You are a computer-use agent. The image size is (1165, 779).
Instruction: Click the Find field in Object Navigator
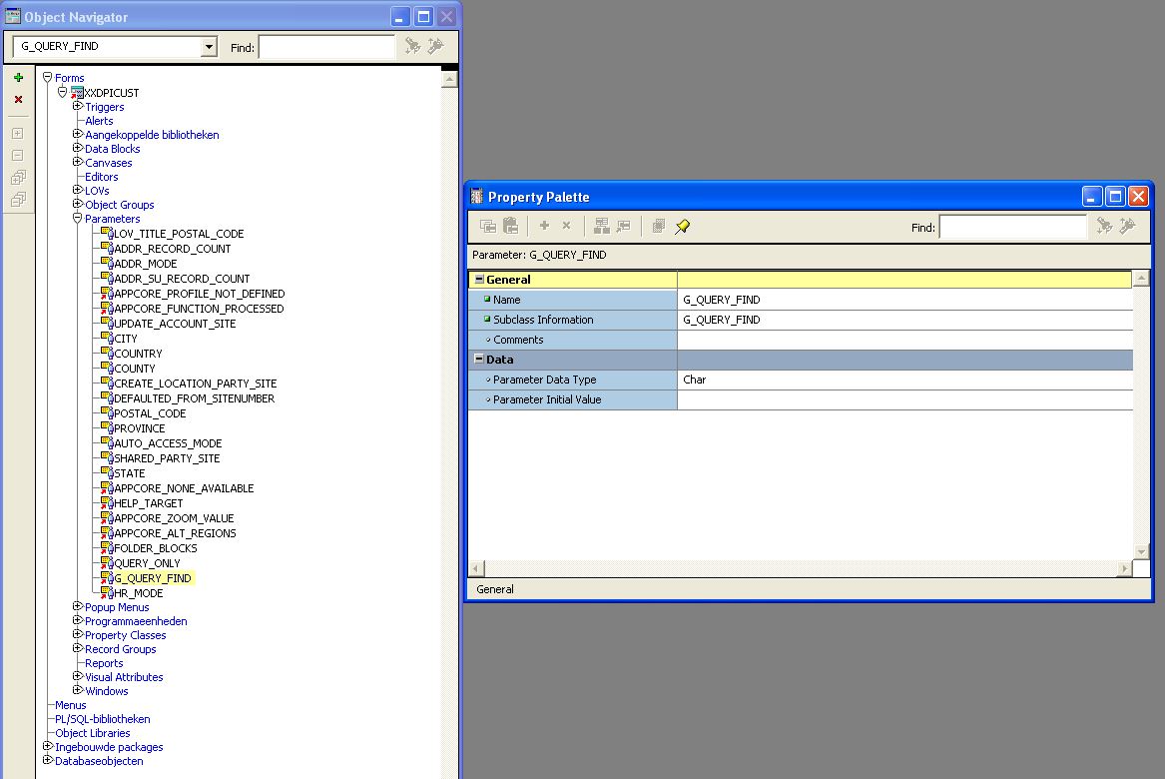click(x=326, y=47)
